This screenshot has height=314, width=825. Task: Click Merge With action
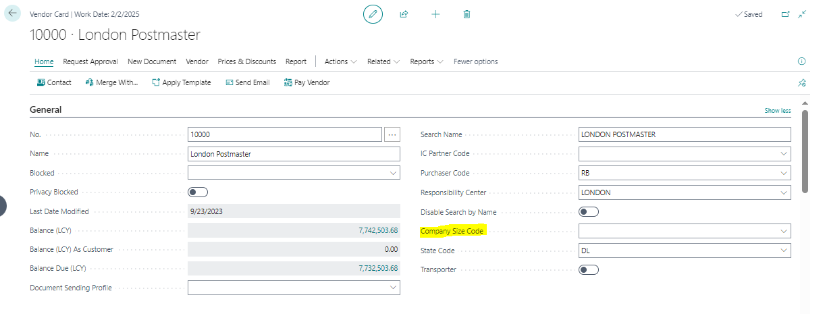[111, 82]
